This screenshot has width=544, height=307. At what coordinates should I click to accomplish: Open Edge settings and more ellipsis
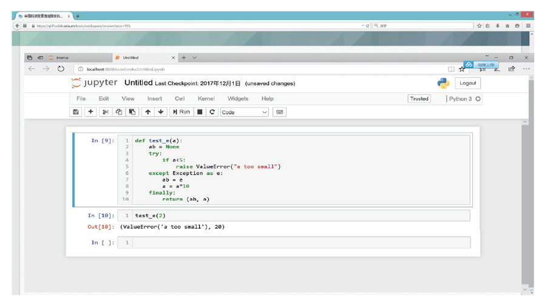click(x=526, y=69)
